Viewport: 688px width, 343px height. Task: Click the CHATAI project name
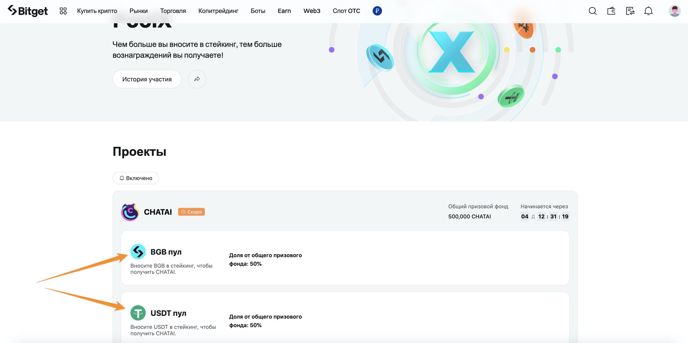point(158,212)
